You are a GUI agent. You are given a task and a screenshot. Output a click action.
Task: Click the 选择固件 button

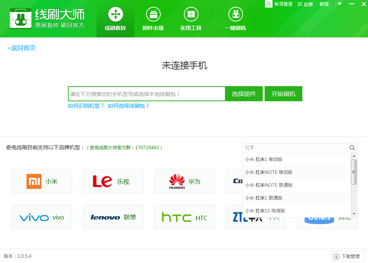pos(243,94)
